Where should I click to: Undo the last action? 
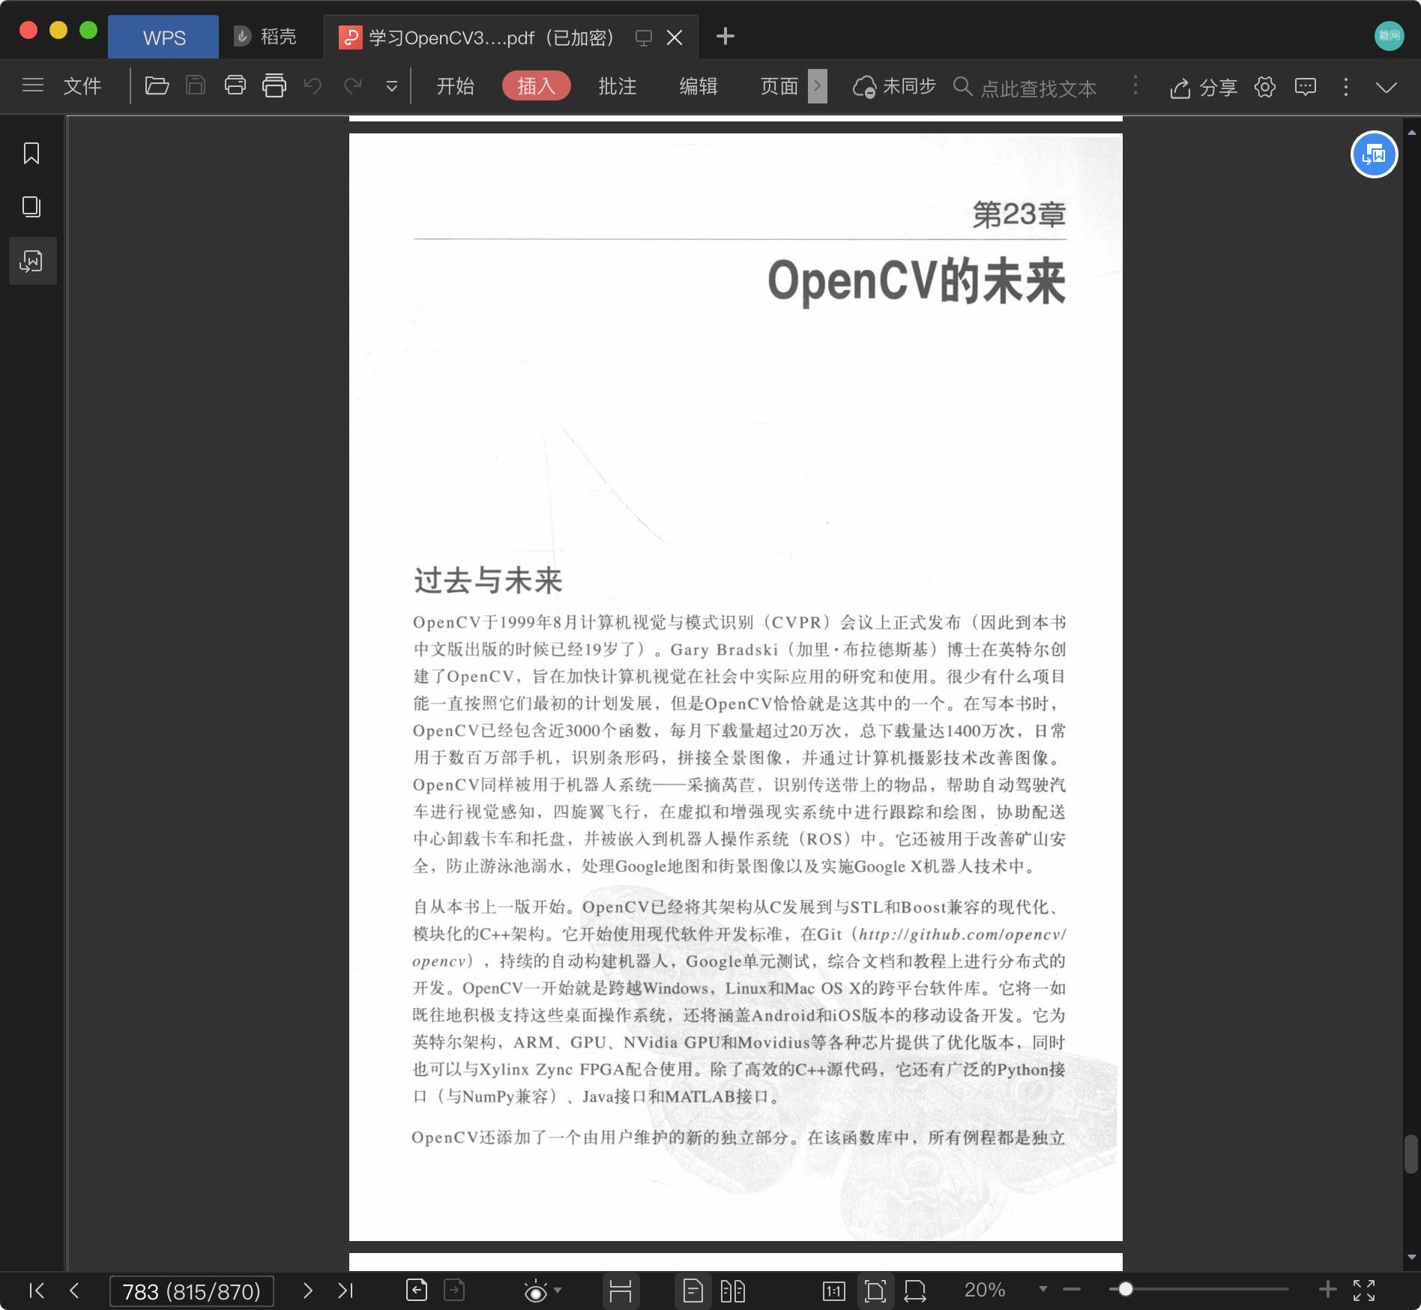coord(313,86)
